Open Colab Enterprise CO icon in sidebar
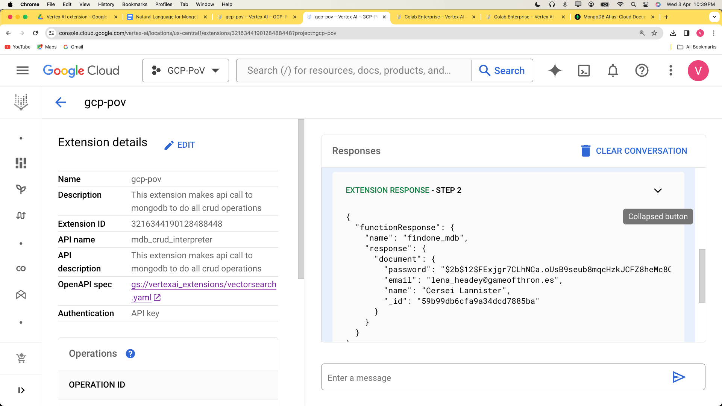The width and height of the screenshot is (722, 406). 21,268
